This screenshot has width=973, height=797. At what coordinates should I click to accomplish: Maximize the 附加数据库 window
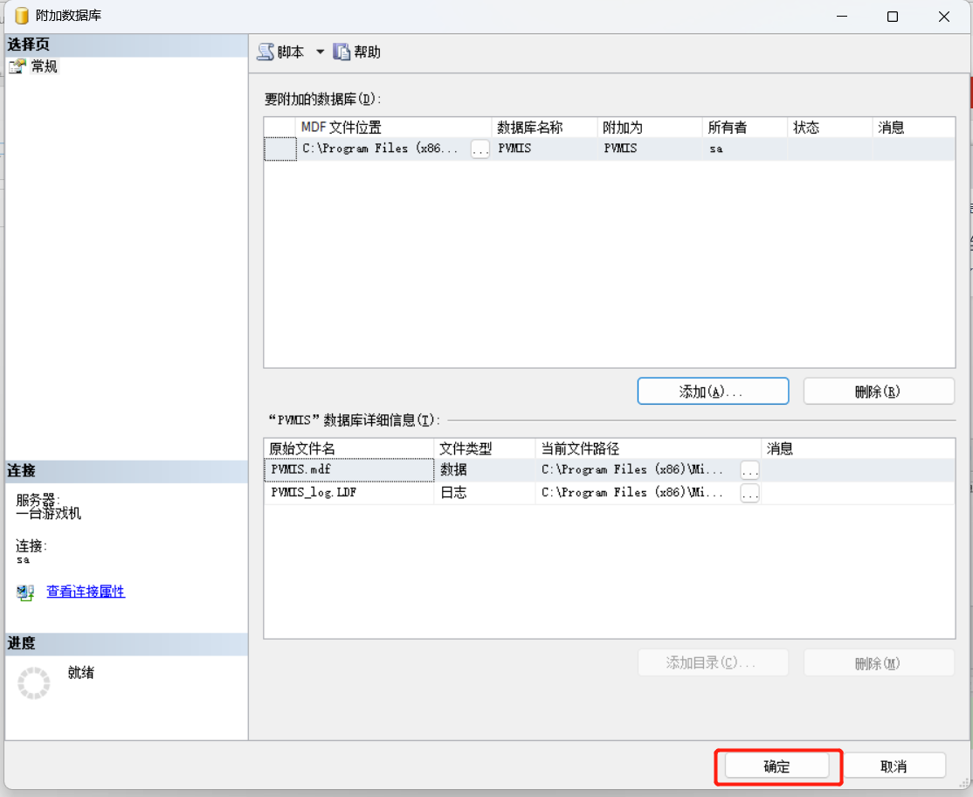point(892,17)
